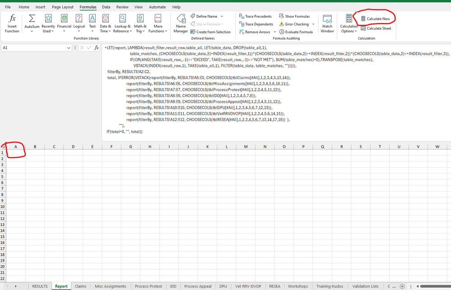Click Calculate Sheet
Viewport: 451px width, 290px height.
click(x=376, y=28)
